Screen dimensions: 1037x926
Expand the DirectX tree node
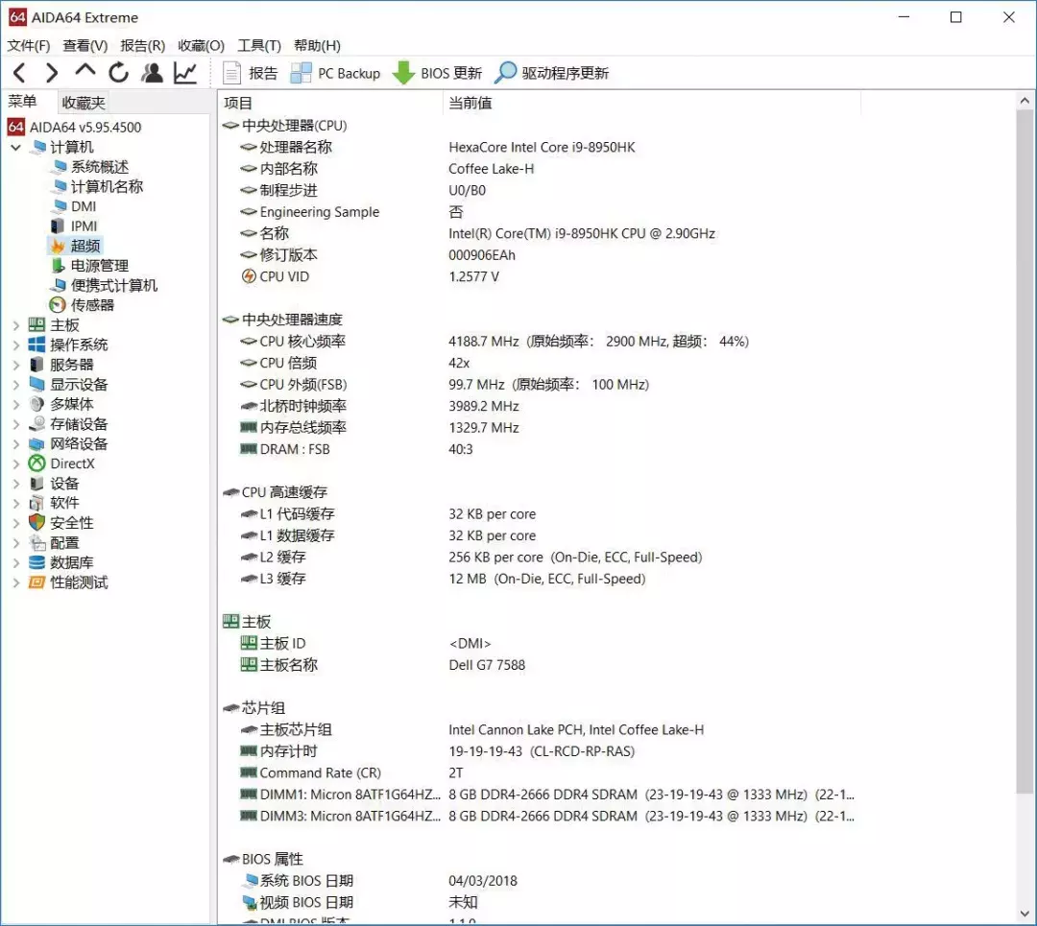pyautogui.click(x=16, y=464)
